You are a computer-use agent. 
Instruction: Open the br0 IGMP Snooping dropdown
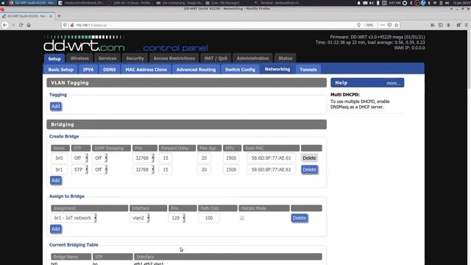tap(99, 158)
